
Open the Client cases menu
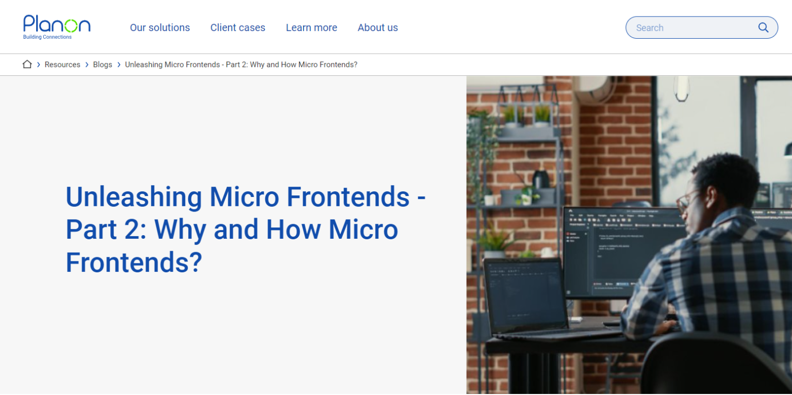coord(238,27)
